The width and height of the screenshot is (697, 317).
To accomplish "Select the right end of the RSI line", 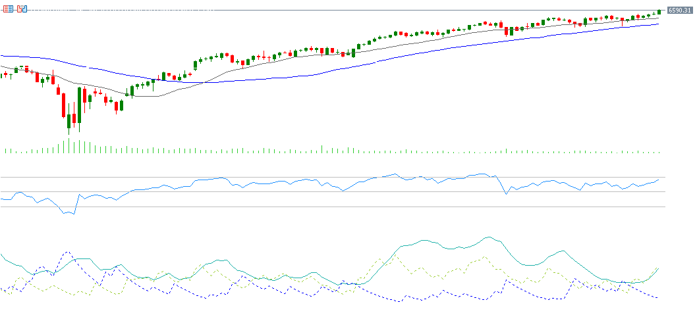I will coord(658,180).
